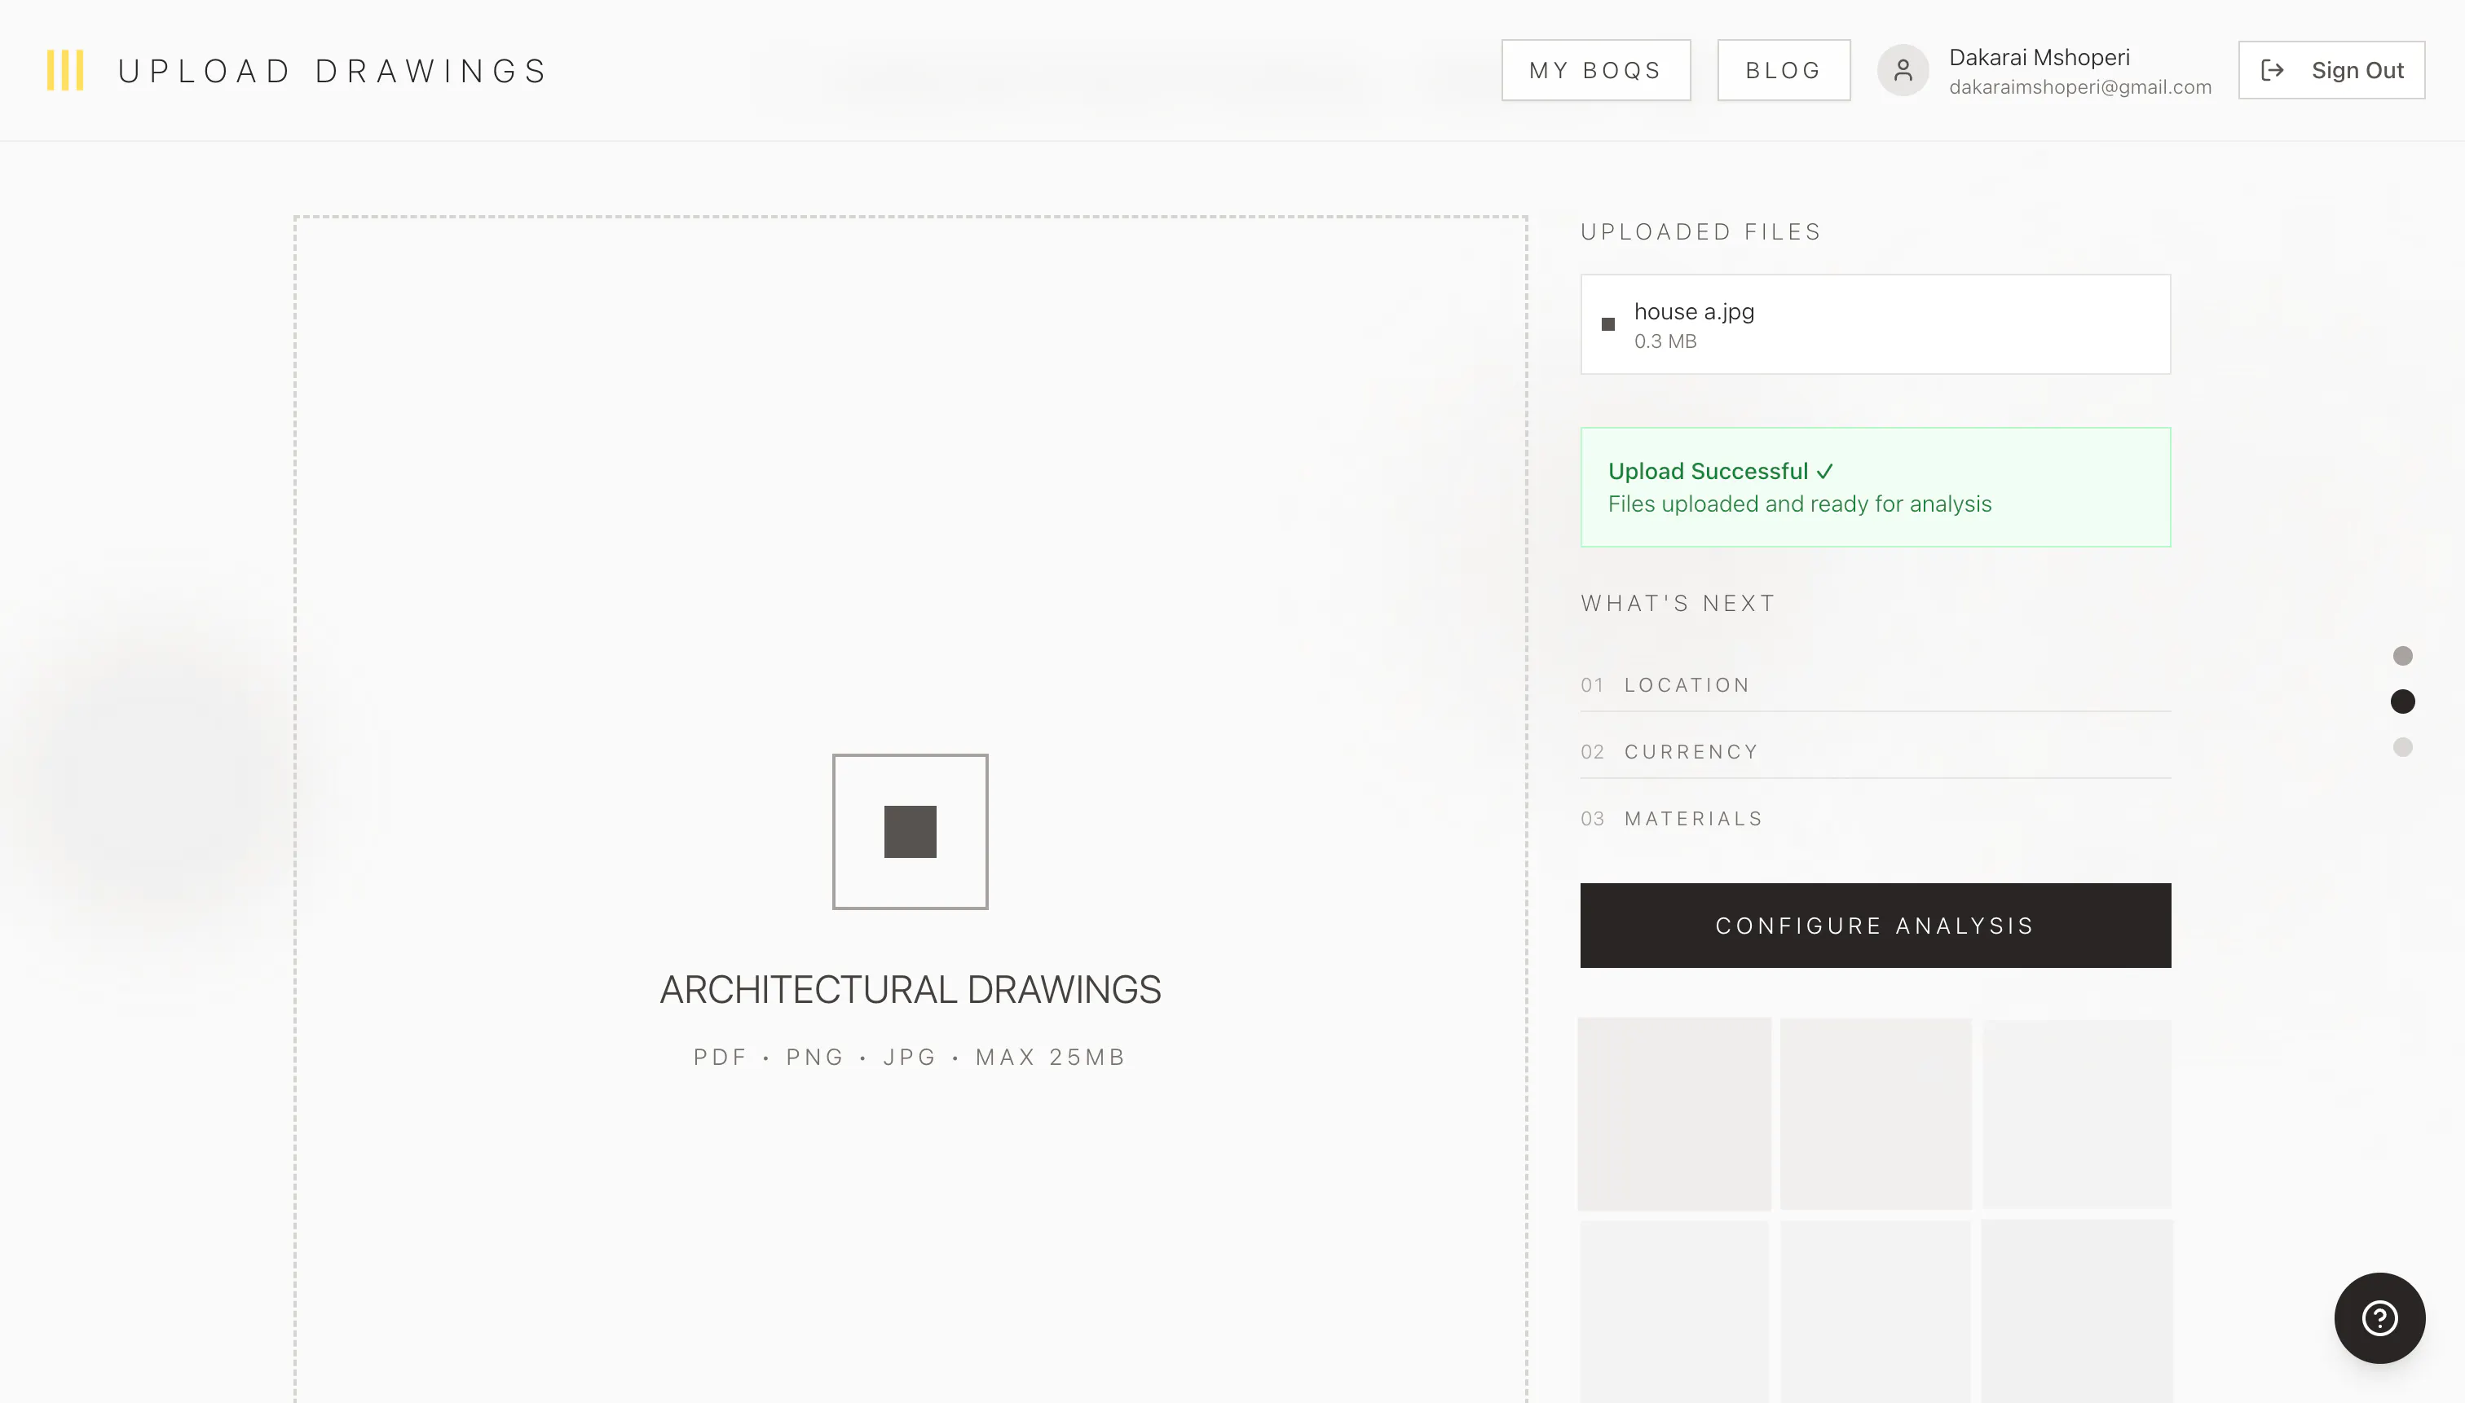Click the 0.3 MB file size
2465x1403 pixels.
[1665, 341]
